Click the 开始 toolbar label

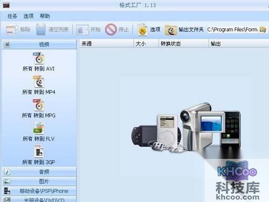(95, 30)
